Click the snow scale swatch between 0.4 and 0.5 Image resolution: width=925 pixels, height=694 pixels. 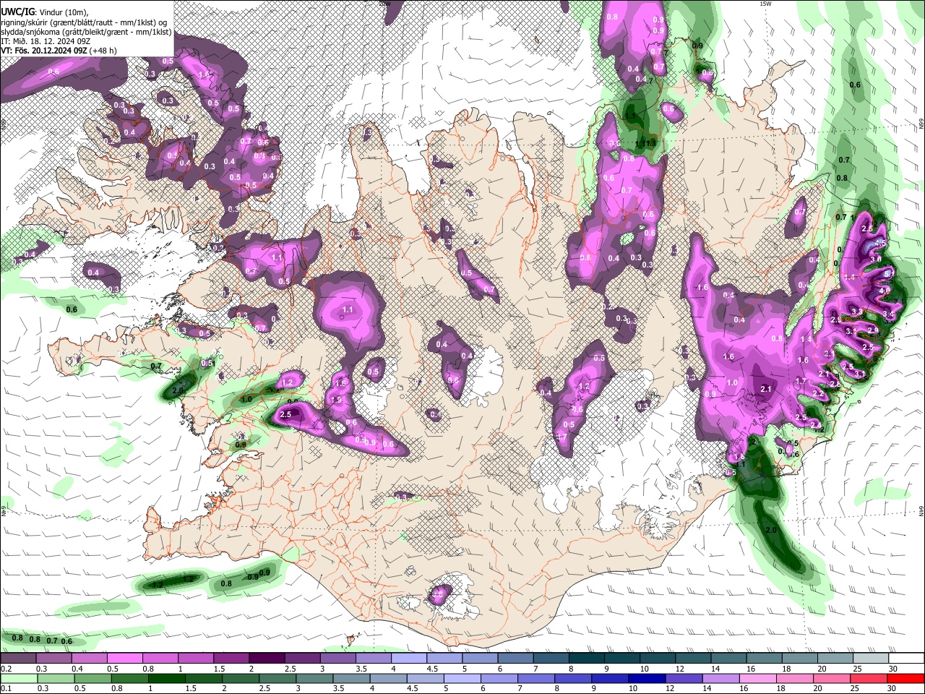point(89,659)
